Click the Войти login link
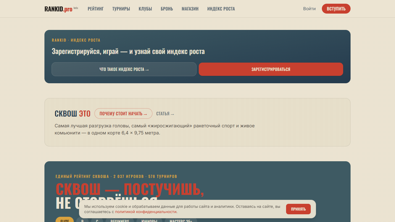The height and width of the screenshot is (222, 395). point(309,9)
